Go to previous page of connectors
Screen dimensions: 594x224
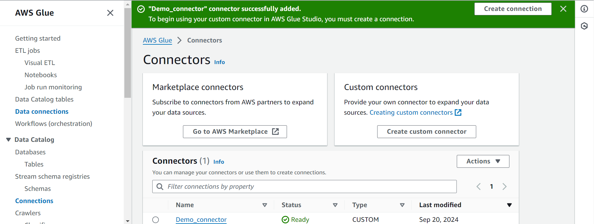(x=478, y=187)
